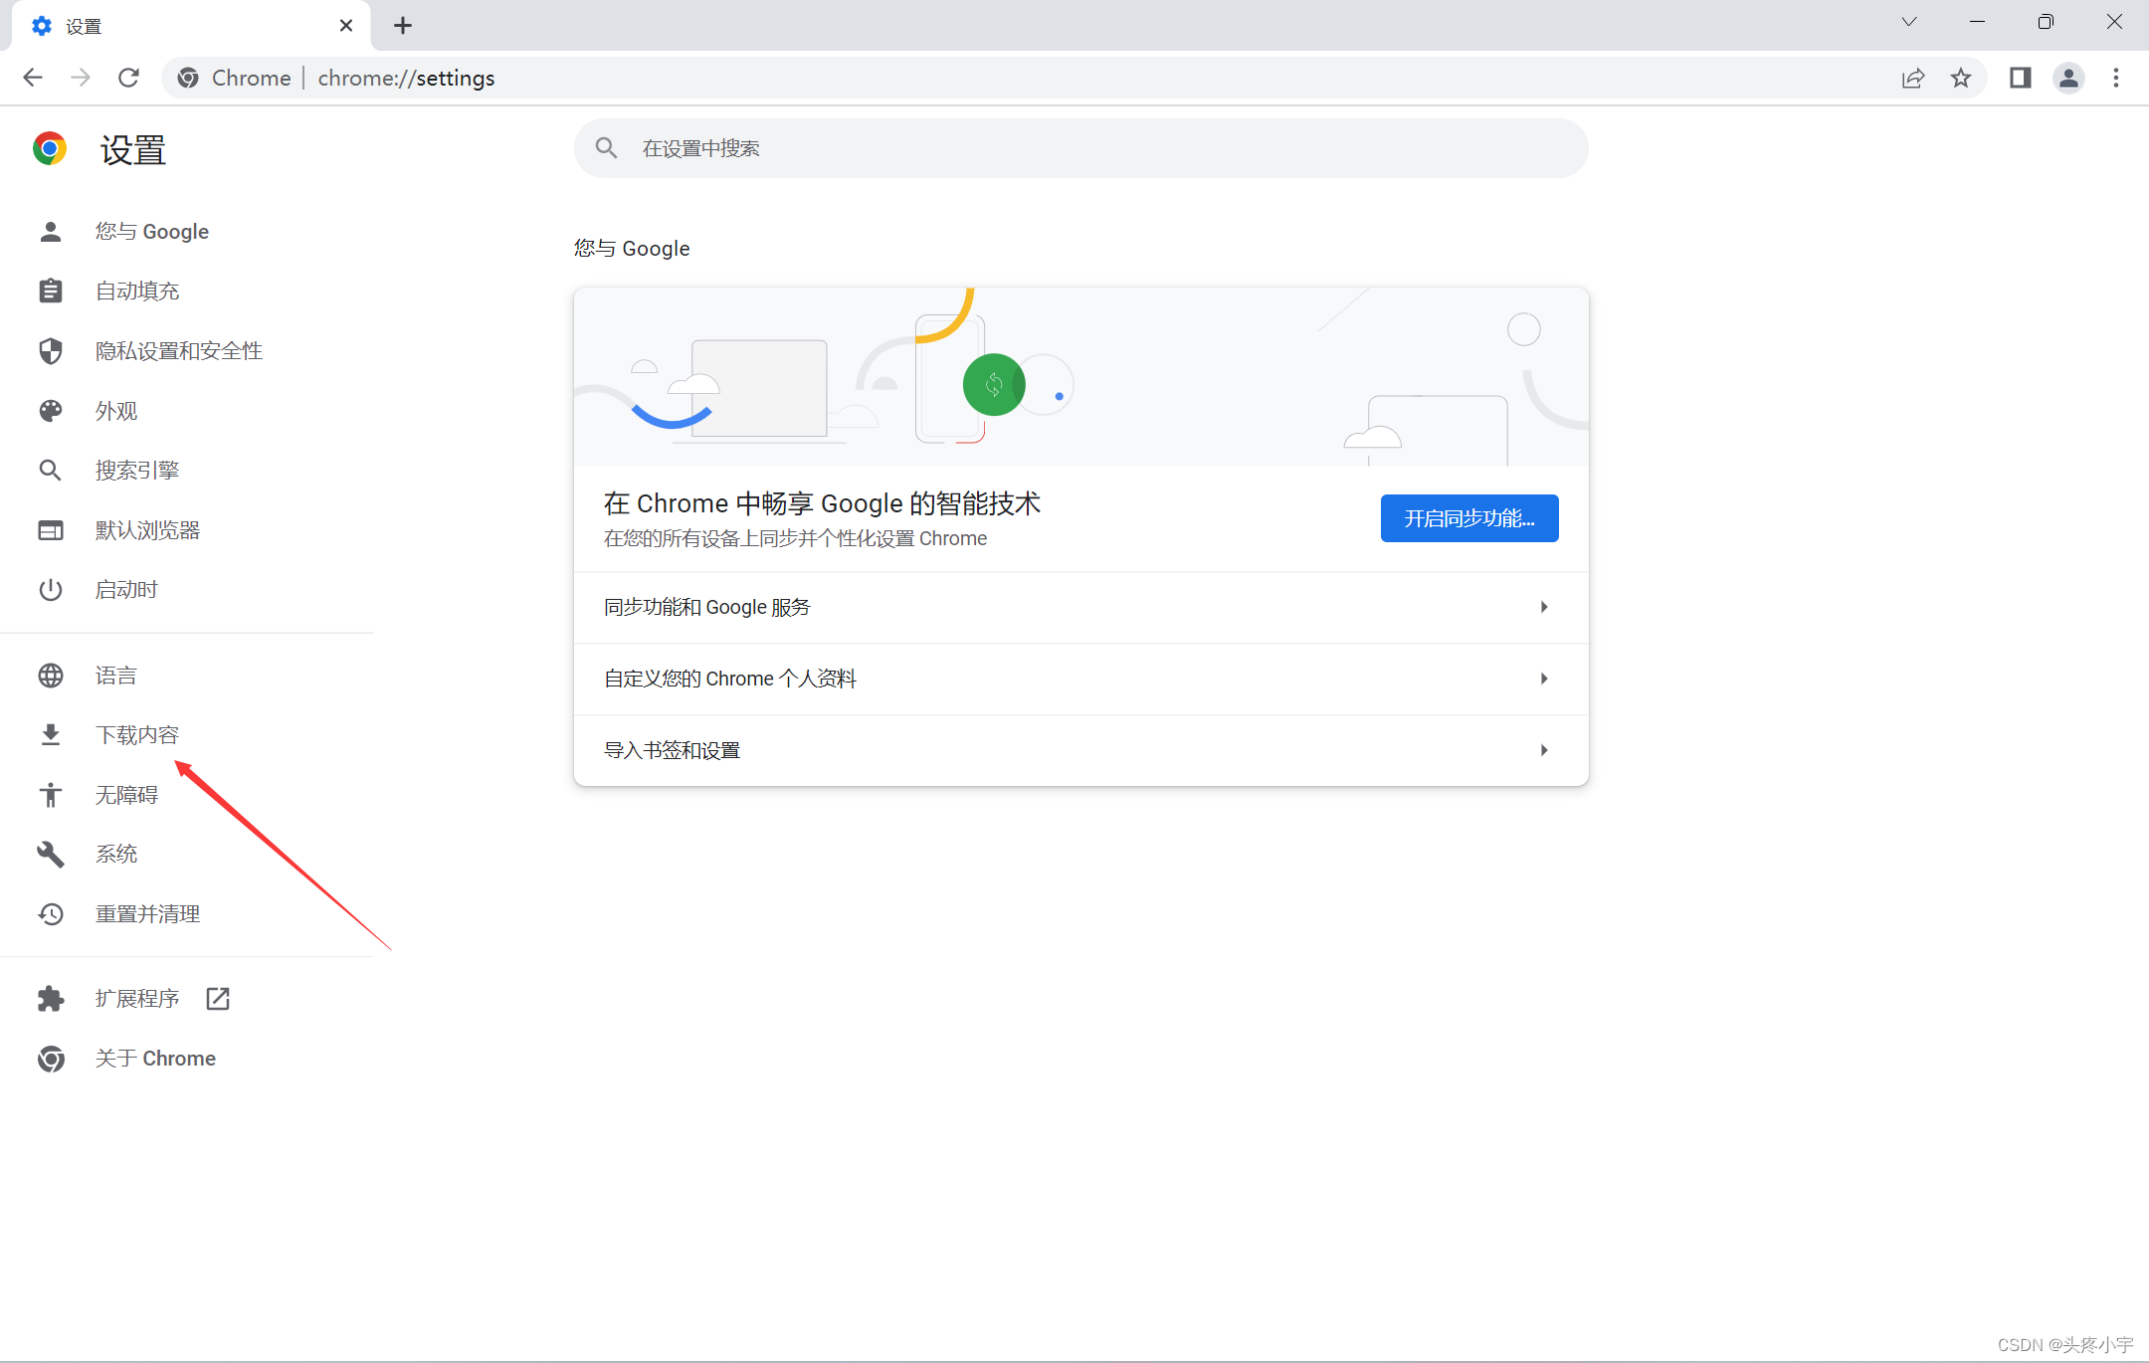Click the puzzle piece icon for 扩展程序
The image size is (2149, 1363).
51,999
